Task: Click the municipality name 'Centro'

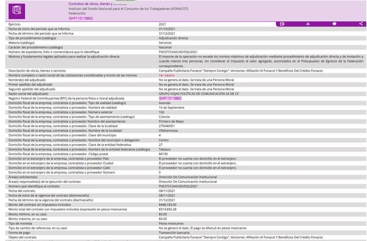Action: (164, 140)
